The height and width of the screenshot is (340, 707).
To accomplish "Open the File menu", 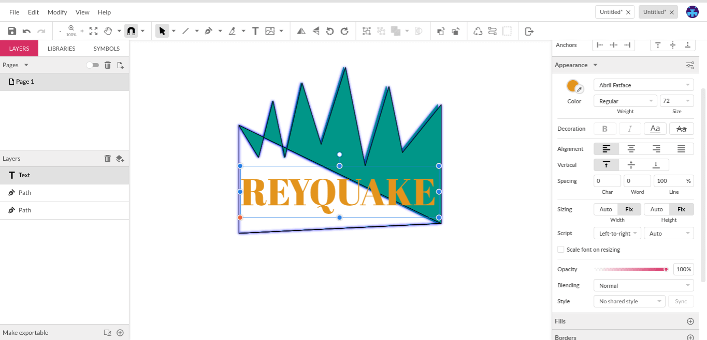I will click(x=15, y=12).
